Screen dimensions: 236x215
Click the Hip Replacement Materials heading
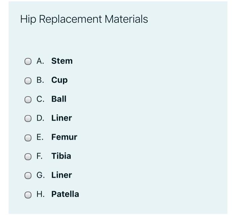tap(84, 19)
